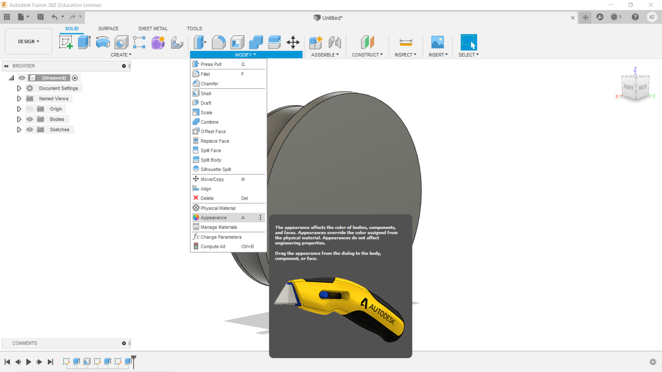The width and height of the screenshot is (662, 372).
Task: Toggle visibility of Bodies folder
Action: click(x=30, y=119)
